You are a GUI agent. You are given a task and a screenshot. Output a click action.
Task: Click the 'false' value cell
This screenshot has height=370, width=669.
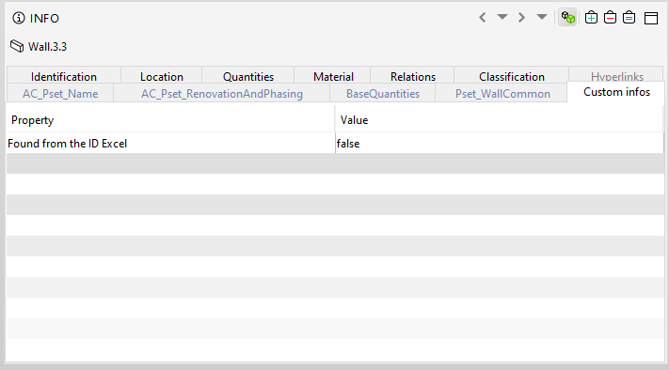click(500, 143)
